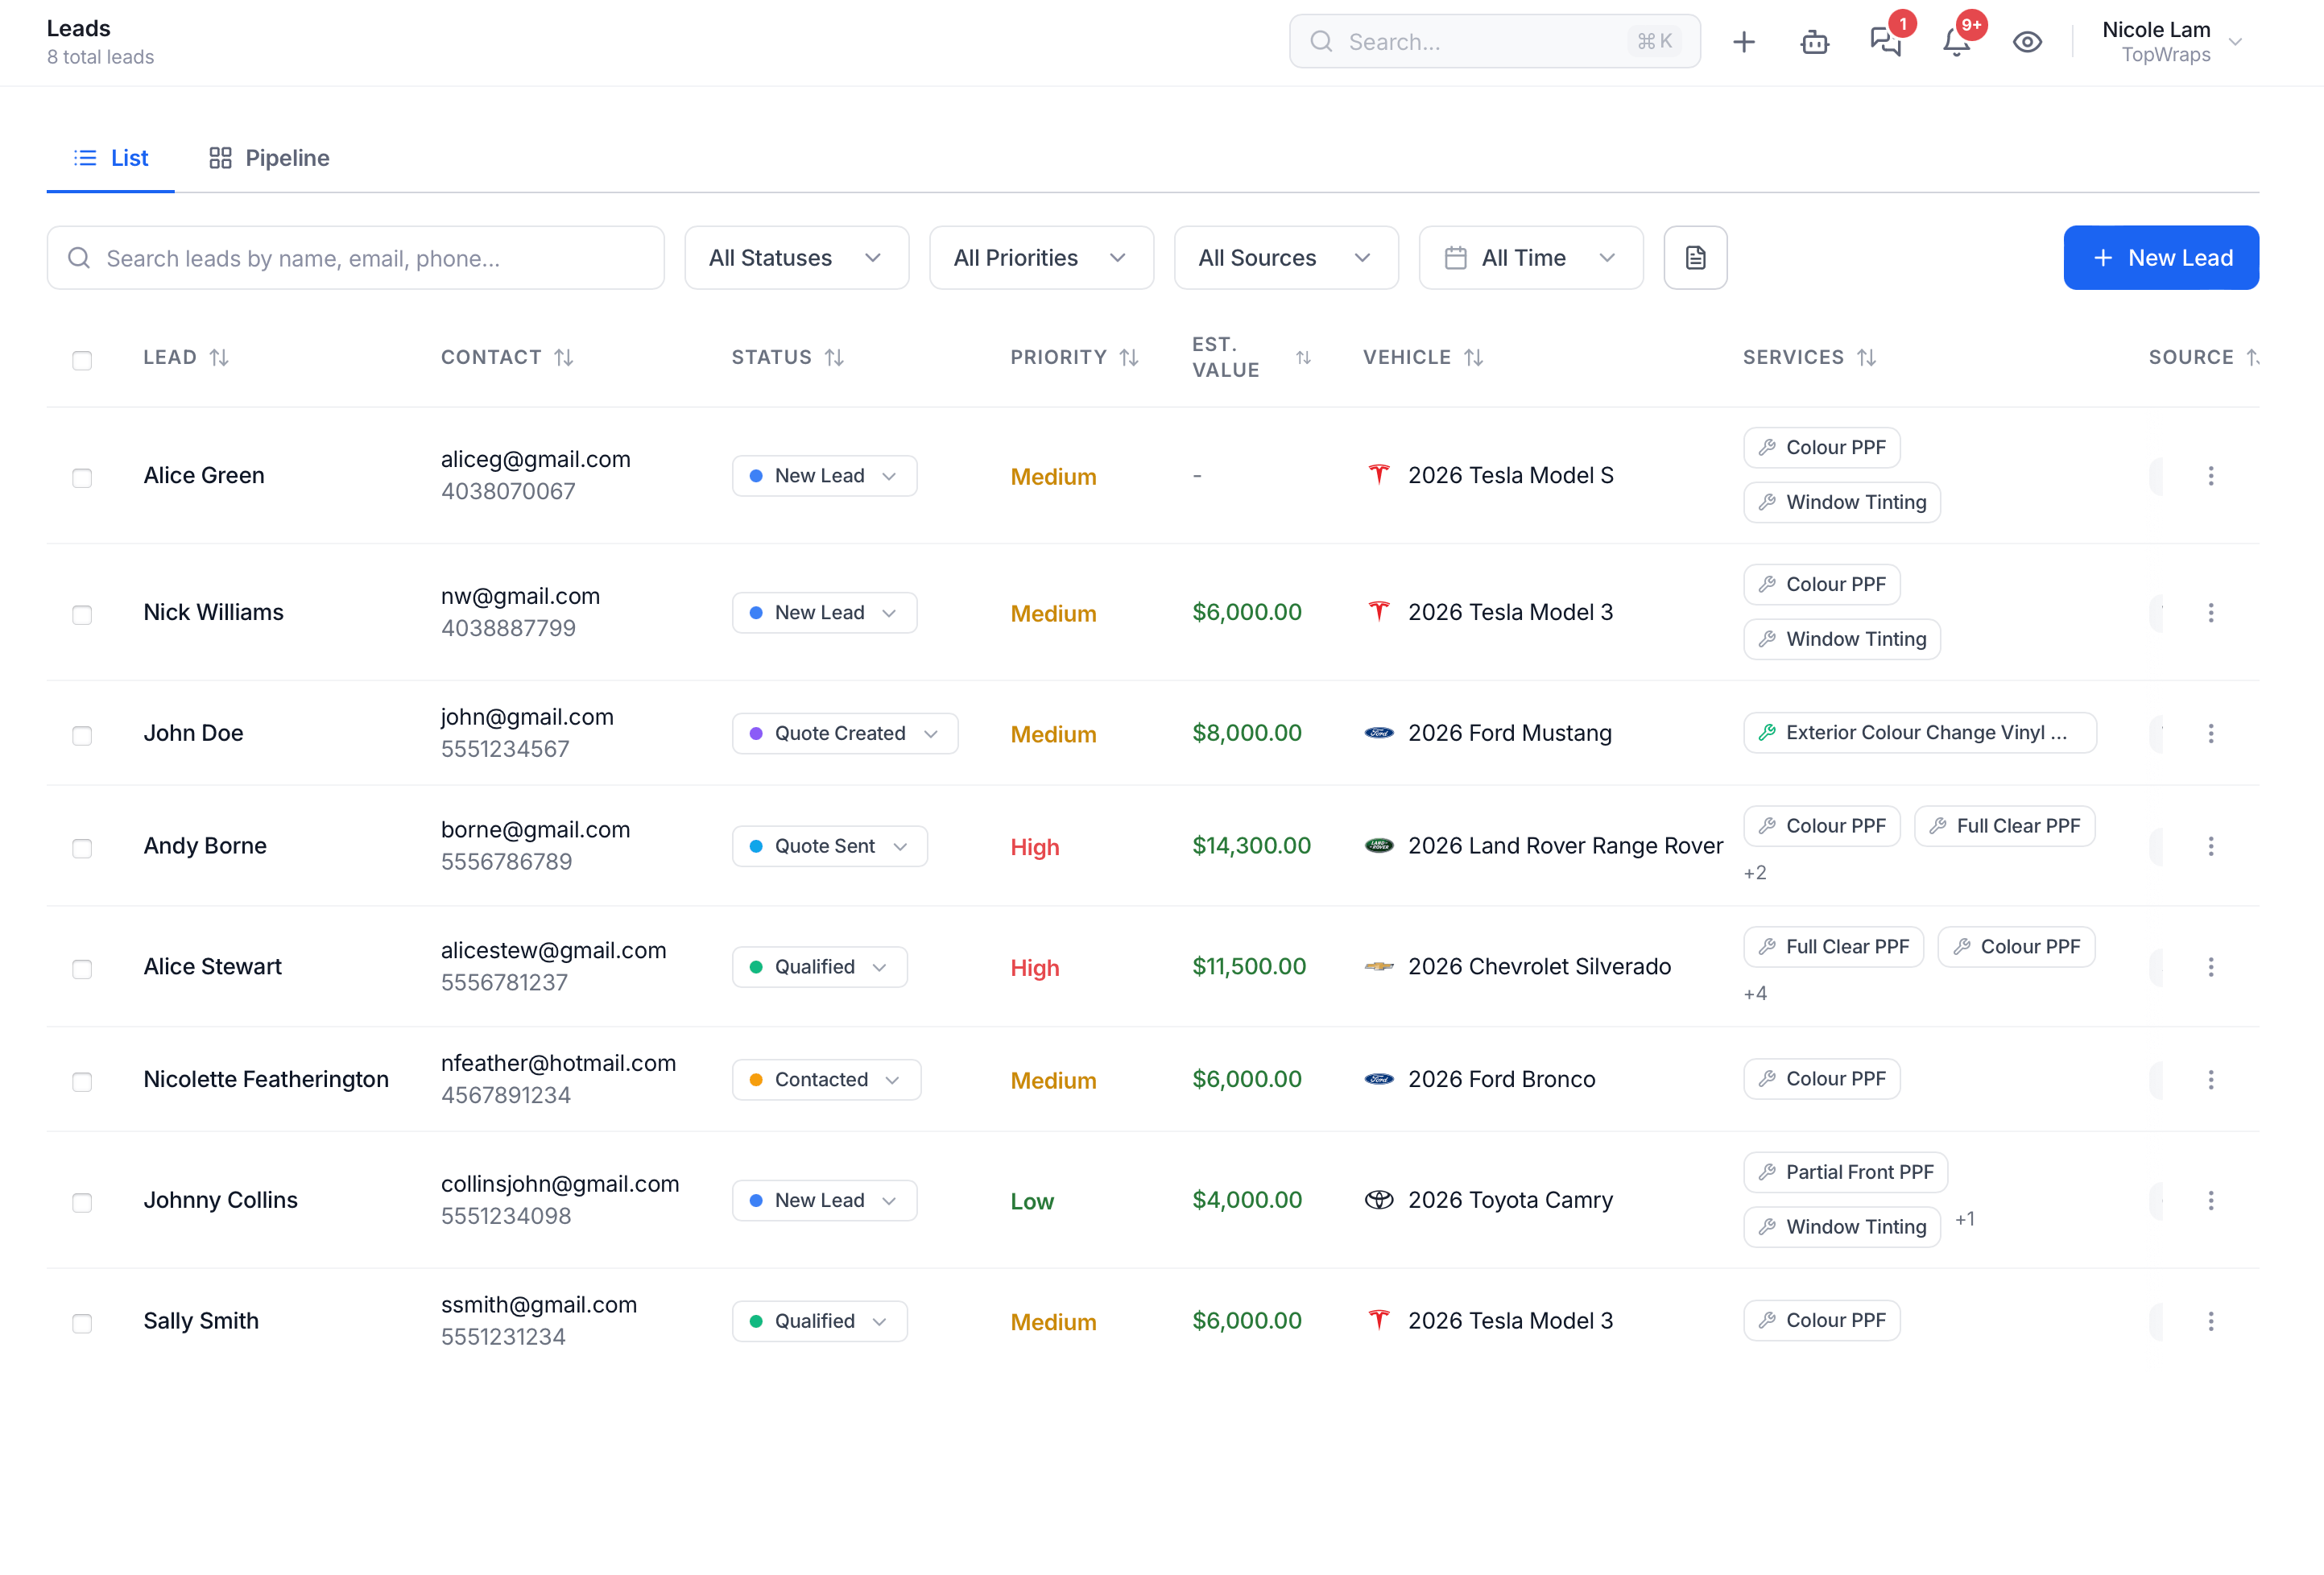Image resolution: width=2324 pixels, height=1575 pixels.
Task: Click the Ford logo beside 2026 Ford Mustang
Action: pos(1379,733)
